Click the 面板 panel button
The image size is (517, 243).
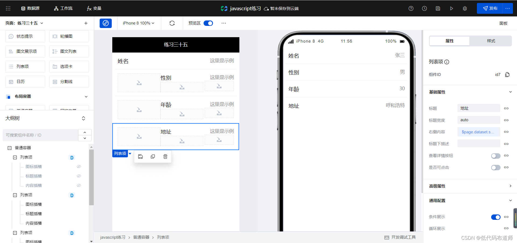coord(503,23)
